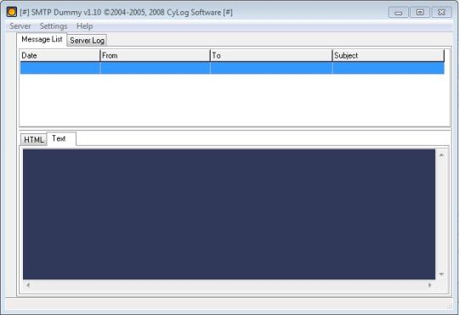Image resolution: width=459 pixels, height=315 pixels.
Task: Click inside the dark message text area
Action: (229, 214)
